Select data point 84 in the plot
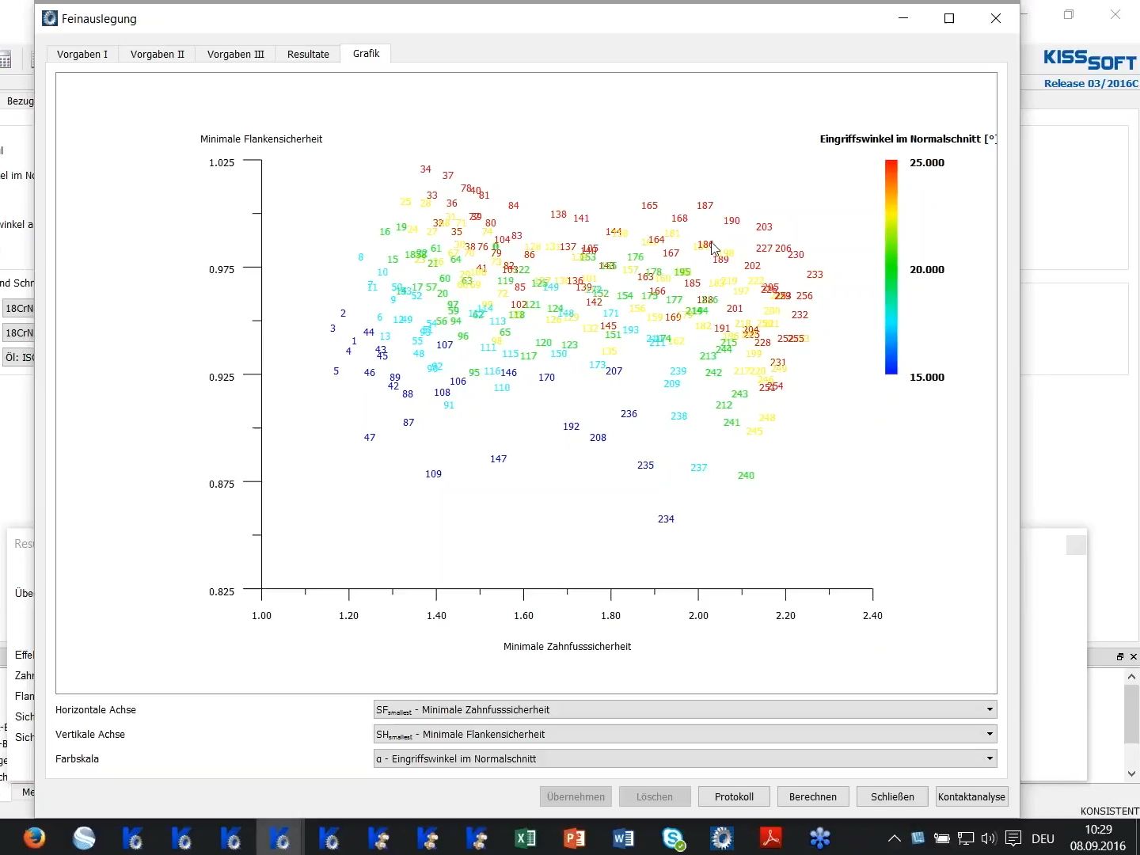The height and width of the screenshot is (855, 1140). coord(514,206)
